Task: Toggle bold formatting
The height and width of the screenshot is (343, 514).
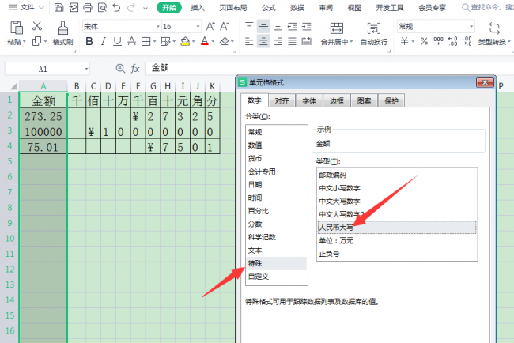Action: [x=89, y=41]
